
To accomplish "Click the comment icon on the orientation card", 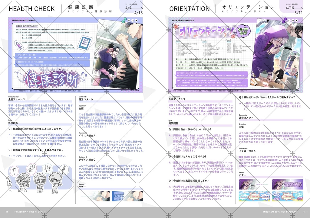I will coord(289,20).
